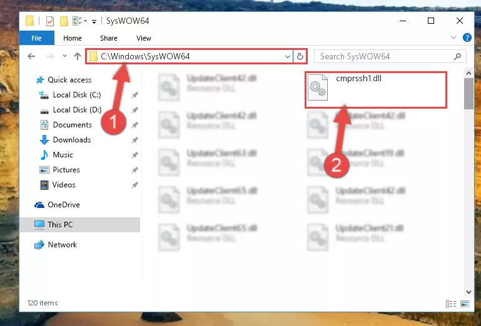This screenshot has width=481, height=326.
Task: Select the cmprssh1.dll file
Action: click(x=375, y=89)
